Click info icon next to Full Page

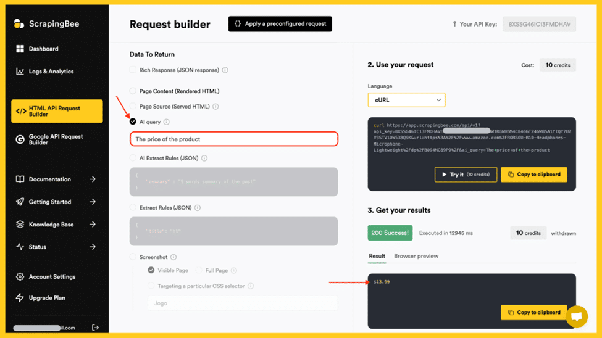[234, 271]
